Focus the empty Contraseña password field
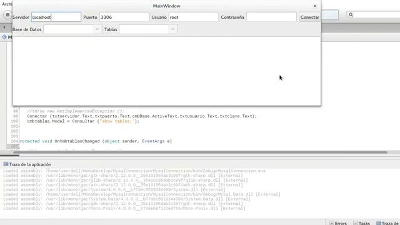Image resolution: width=400 pixels, height=225 pixels. coord(271,17)
